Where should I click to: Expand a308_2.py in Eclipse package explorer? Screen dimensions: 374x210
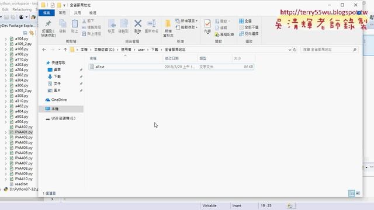click(x=6, y=91)
